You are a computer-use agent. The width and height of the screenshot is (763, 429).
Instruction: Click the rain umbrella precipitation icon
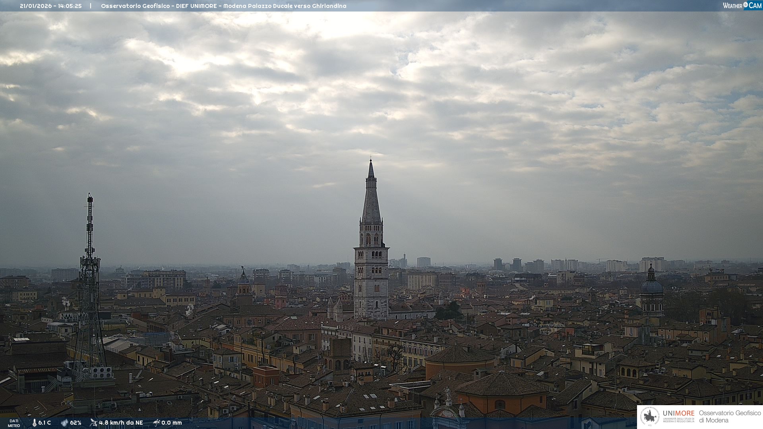(x=157, y=423)
